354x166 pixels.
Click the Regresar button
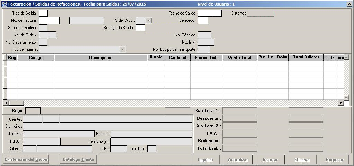[334, 160]
